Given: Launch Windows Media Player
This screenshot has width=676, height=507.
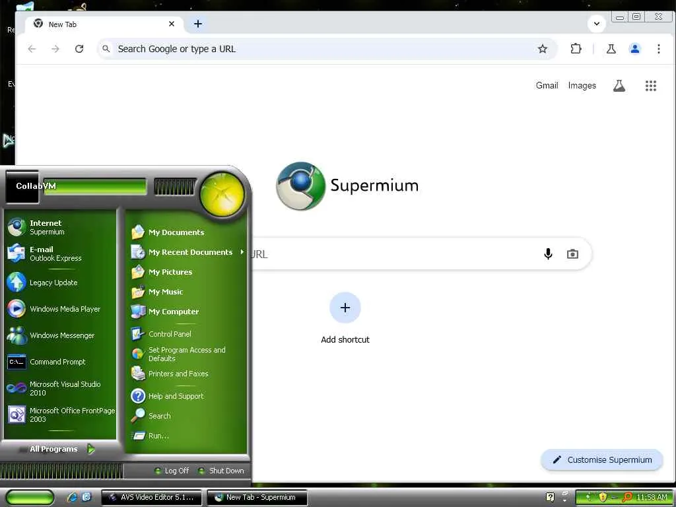Looking at the screenshot, I should 60,309.
